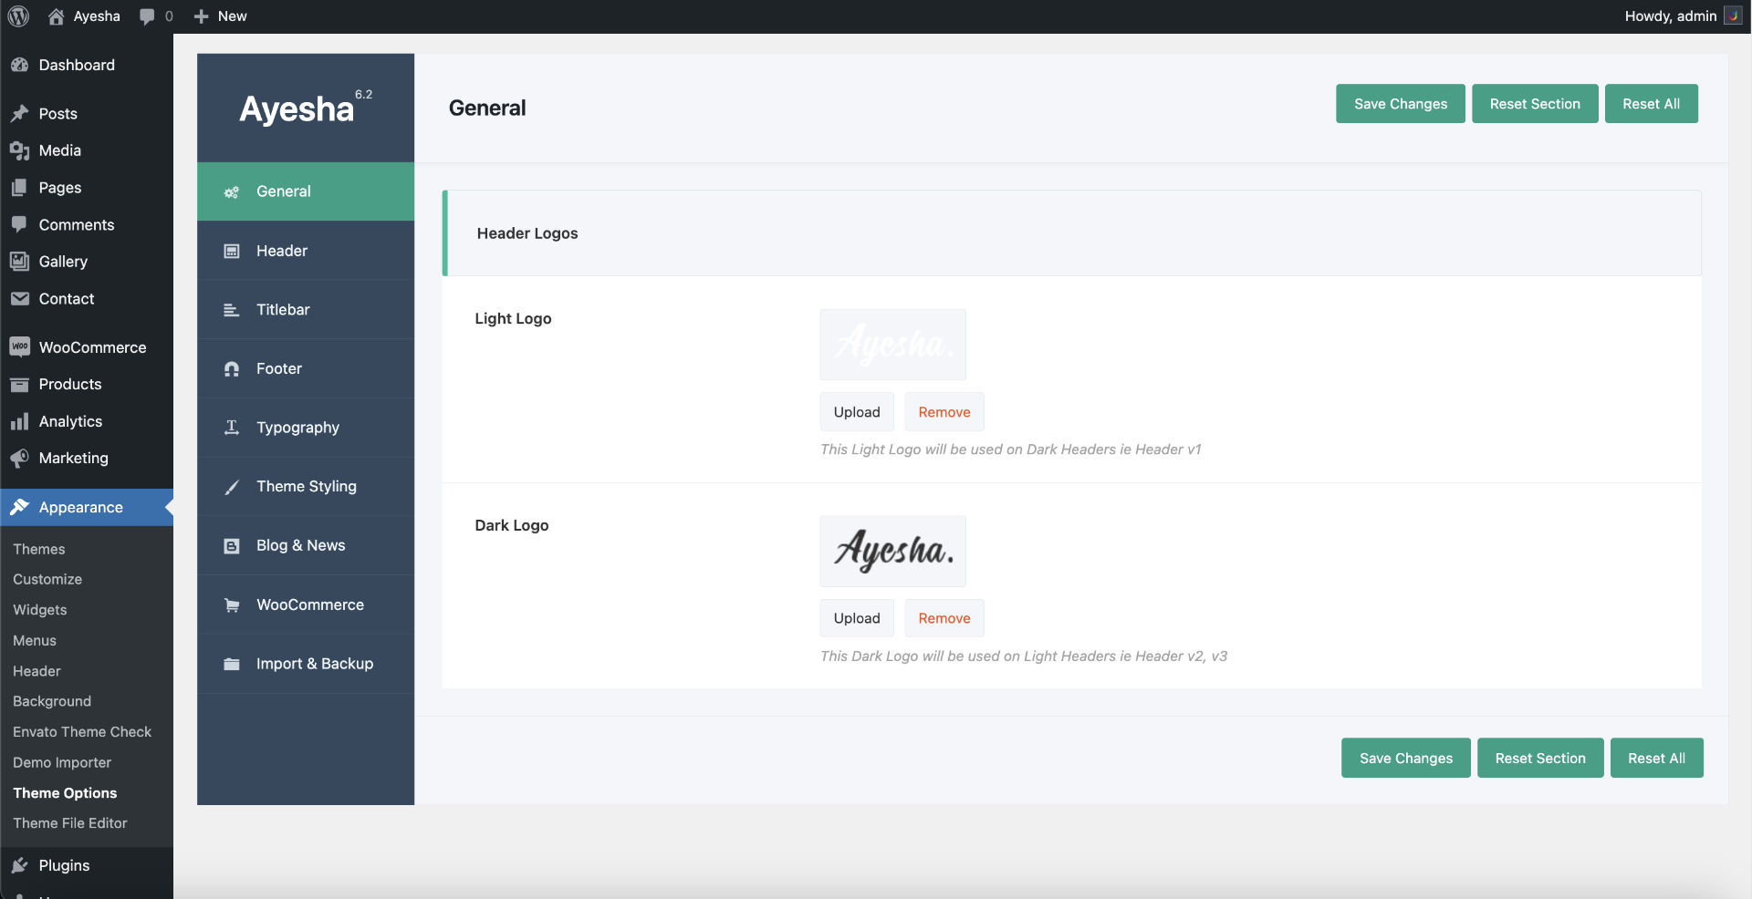This screenshot has width=1752, height=899.
Task: Click the Dark Logo Ayesha thumbnail
Action: click(892, 551)
